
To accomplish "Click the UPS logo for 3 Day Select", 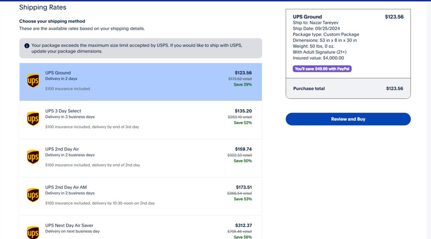I will click(x=33, y=119).
